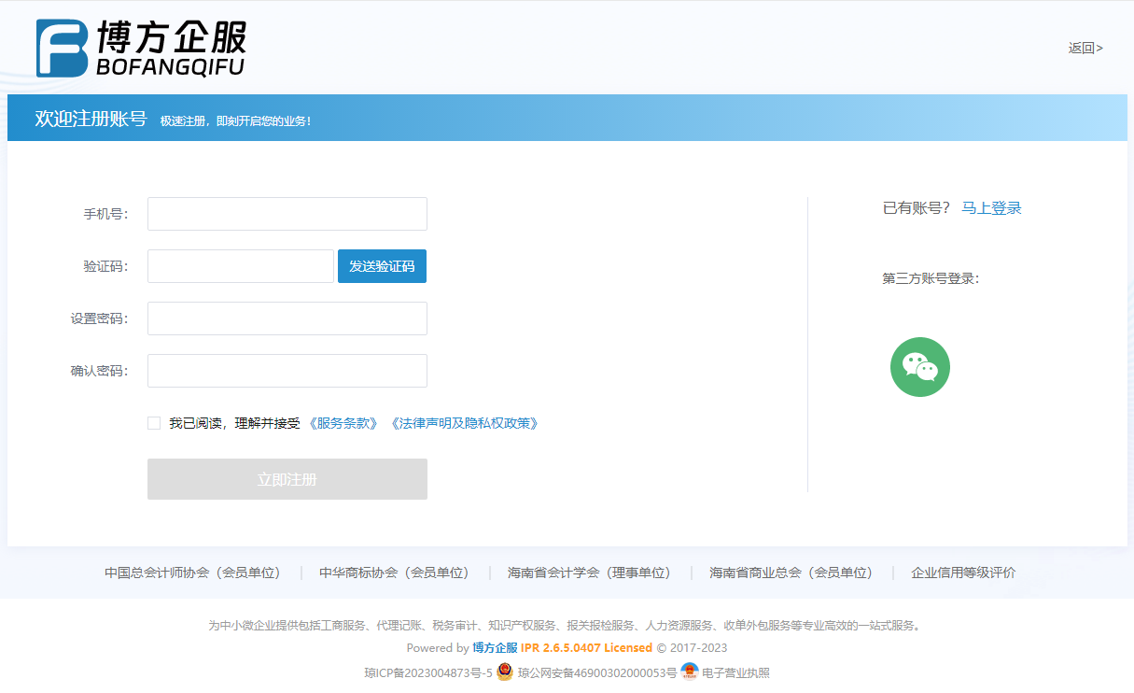This screenshot has width=1134, height=693.
Task: Open the 马上登录 login link
Action: (991, 208)
